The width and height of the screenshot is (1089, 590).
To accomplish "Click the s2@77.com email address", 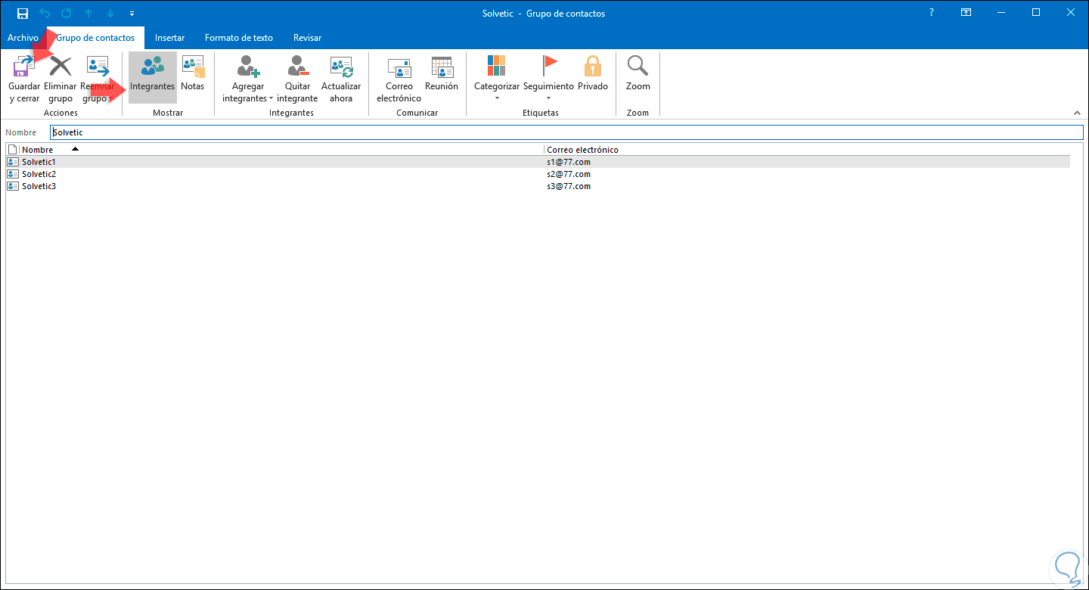I will click(569, 174).
